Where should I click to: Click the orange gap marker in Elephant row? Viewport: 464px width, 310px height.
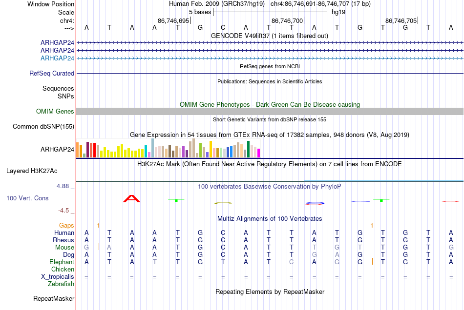point(372,261)
